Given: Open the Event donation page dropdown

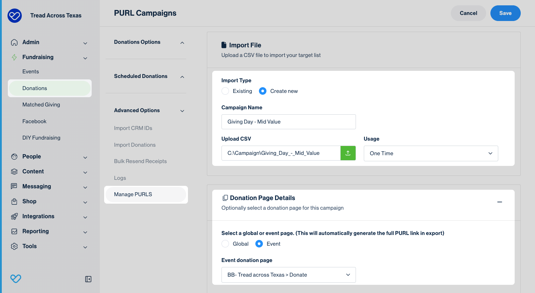Looking at the screenshot, I should point(288,275).
